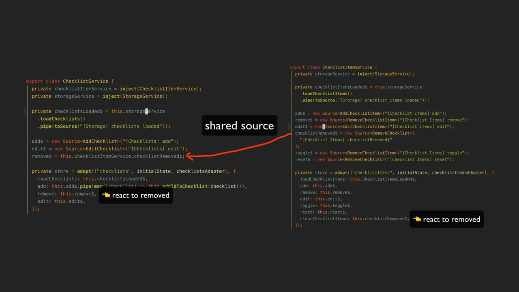Click the 'remove$ = this.checklistItemService' line

[108, 156]
